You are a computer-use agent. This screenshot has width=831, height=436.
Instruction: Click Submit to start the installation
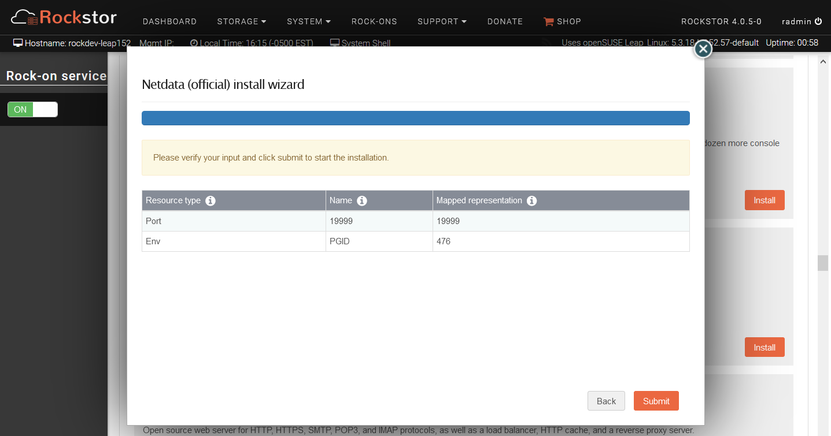click(x=656, y=401)
